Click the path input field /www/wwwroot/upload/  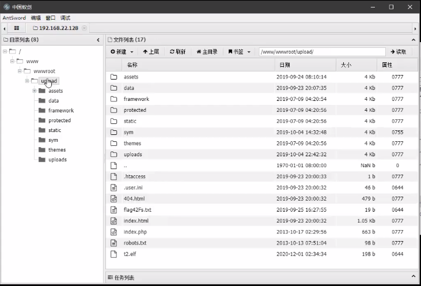321,51
